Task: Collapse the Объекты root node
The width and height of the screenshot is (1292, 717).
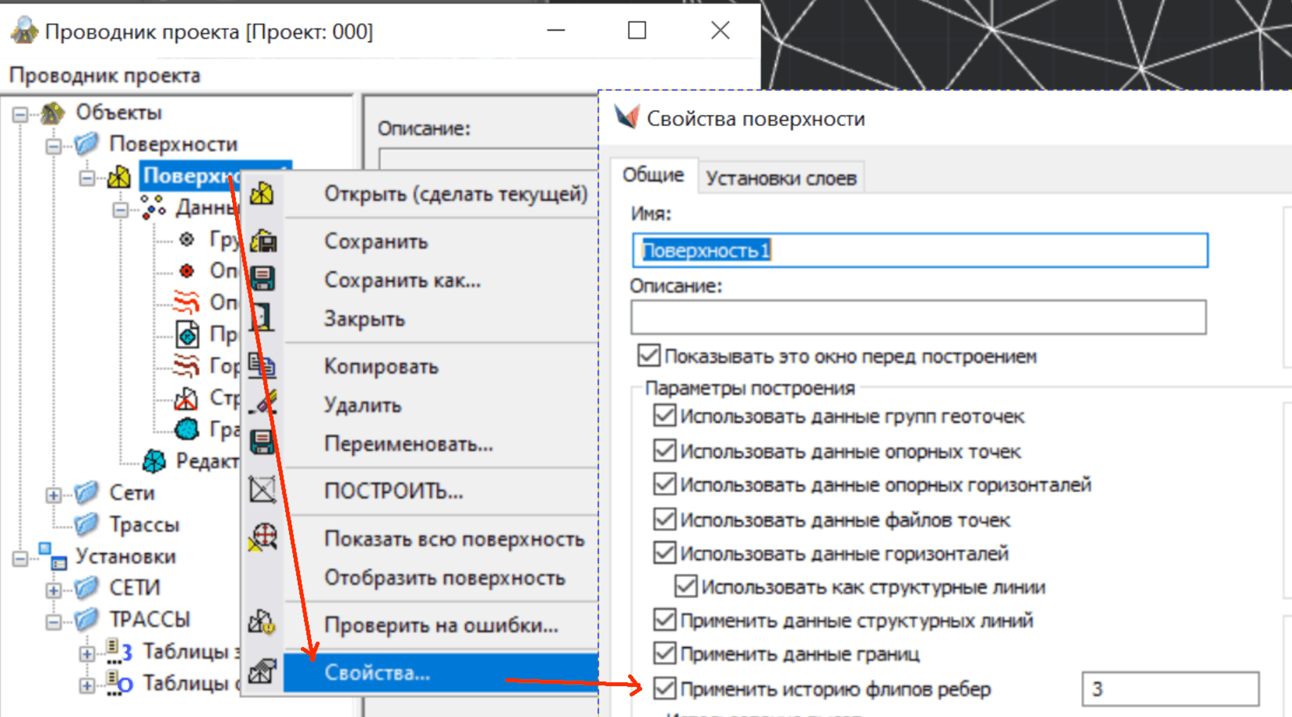Action: (x=20, y=114)
